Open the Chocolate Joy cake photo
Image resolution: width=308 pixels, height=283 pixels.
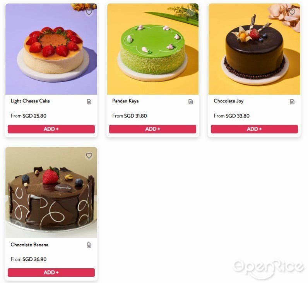point(254,49)
